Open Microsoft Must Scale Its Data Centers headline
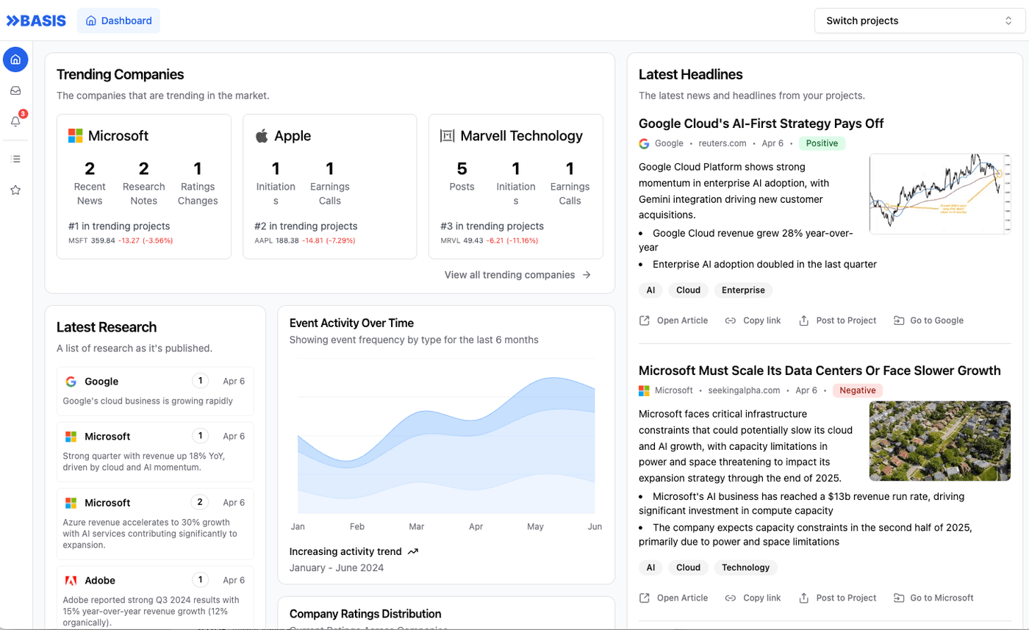Viewport: 1029px width, 630px height. tap(820, 371)
